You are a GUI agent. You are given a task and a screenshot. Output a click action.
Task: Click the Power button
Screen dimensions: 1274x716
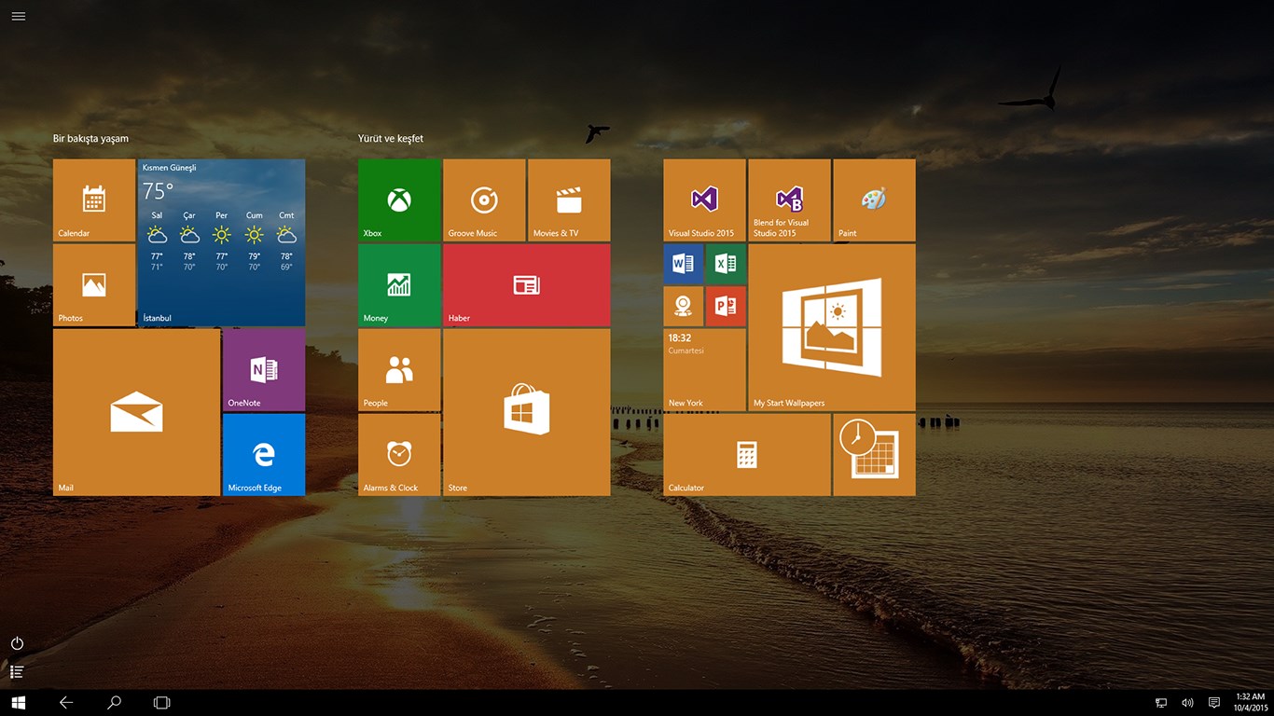(x=17, y=643)
